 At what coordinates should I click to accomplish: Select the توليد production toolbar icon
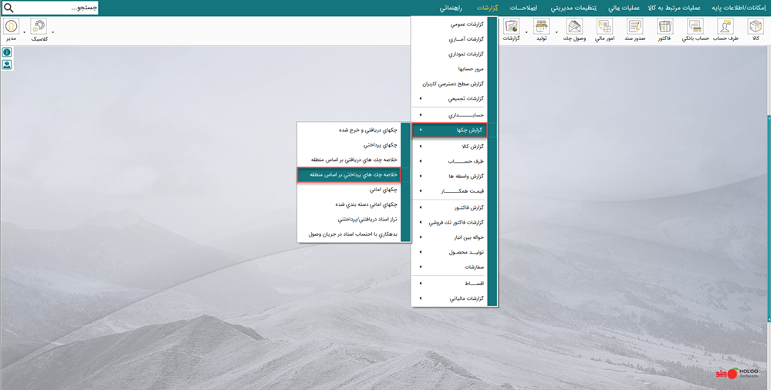tap(541, 26)
